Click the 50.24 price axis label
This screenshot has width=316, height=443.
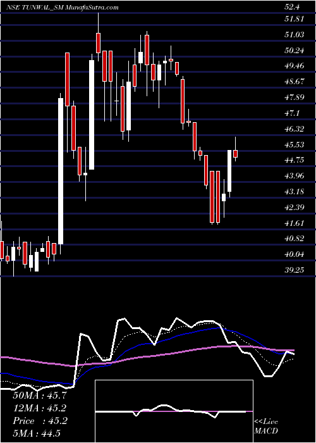click(x=295, y=51)
